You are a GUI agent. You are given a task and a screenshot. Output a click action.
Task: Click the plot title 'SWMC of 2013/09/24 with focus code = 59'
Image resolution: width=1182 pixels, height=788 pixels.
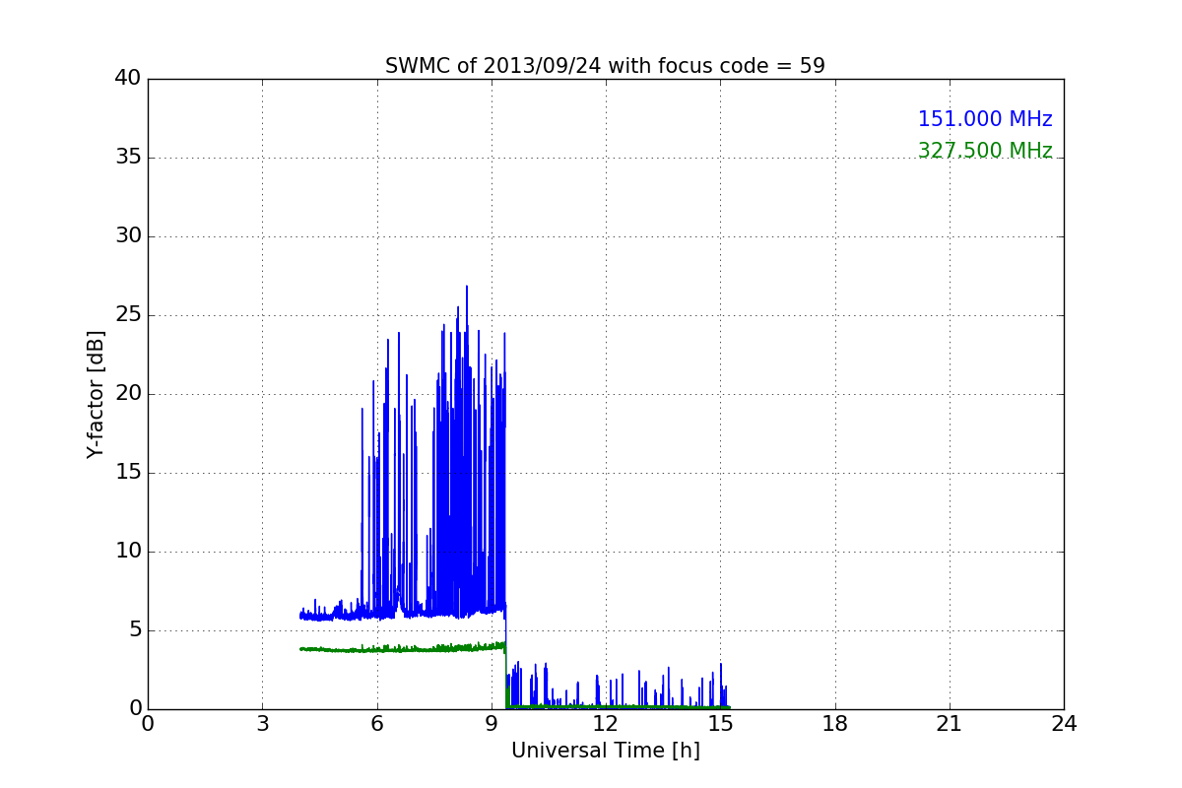pyautogui.click(x=605, y=66)
